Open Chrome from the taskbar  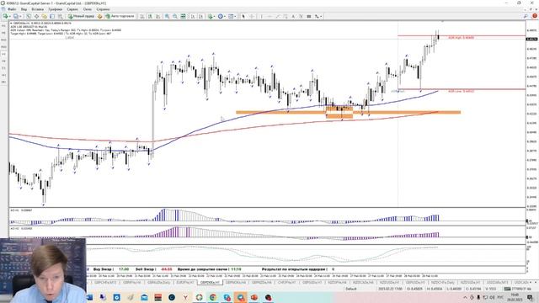tap(213, 297)
